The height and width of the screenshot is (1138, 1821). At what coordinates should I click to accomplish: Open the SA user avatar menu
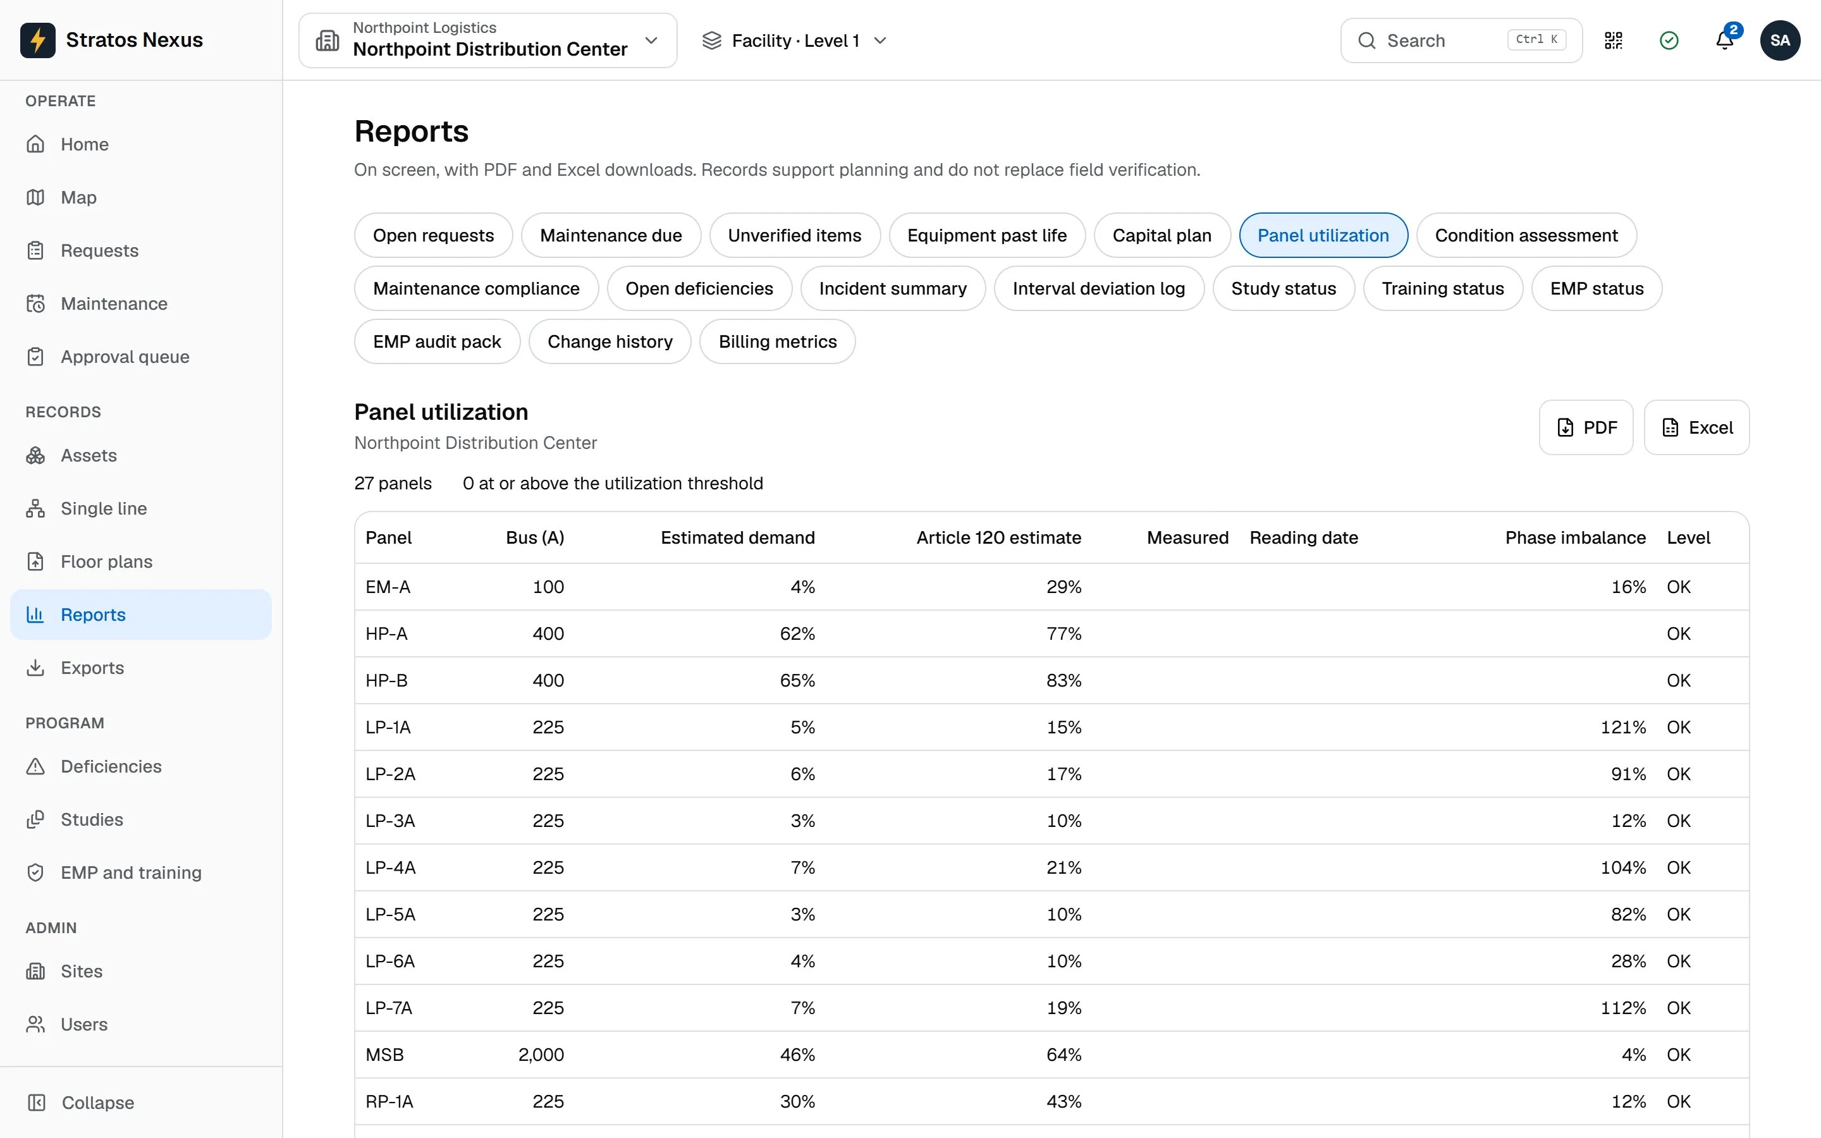1780,40
